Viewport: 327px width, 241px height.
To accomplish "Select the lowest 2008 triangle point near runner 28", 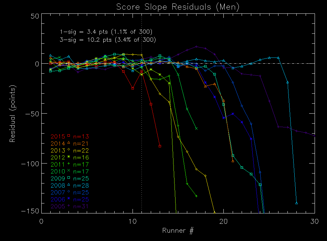I will coord(296,203).
